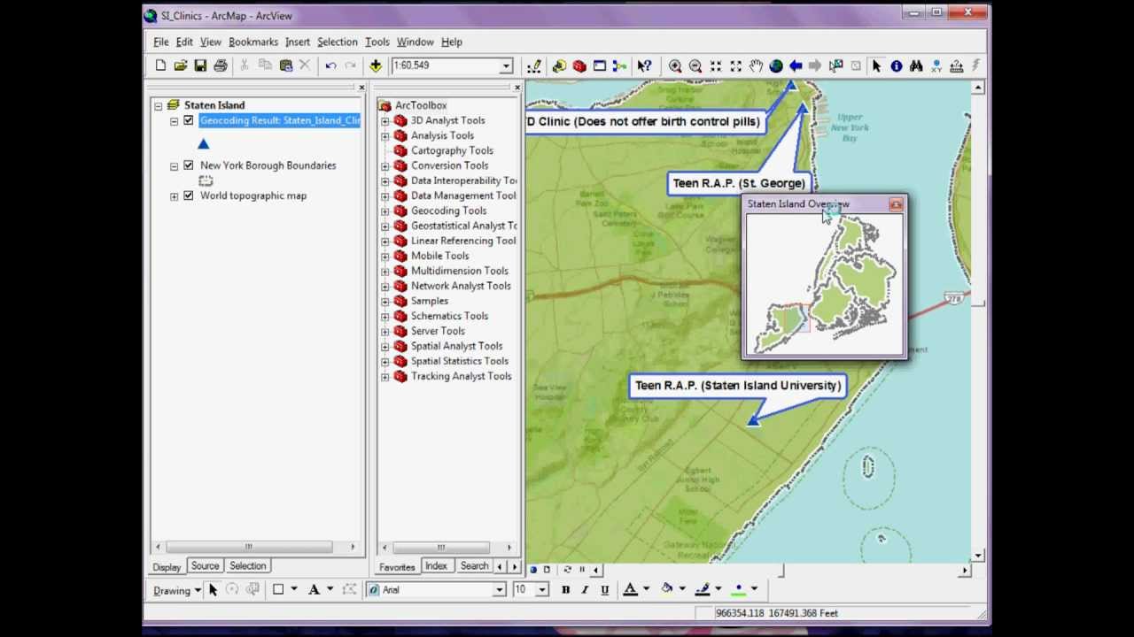Viewport: 1134px width, 637px height.
Task: Select the Spatial Statistics Tools toolbox
Action: pos(459,361)
